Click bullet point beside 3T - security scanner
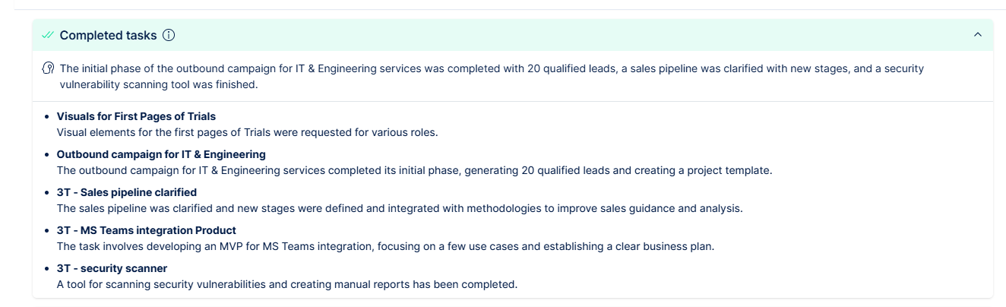Screen dimensions: 1006x307 (47, 269)
